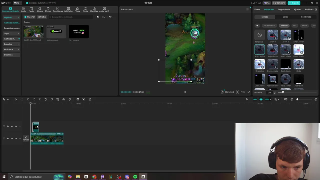
Task: Click the crop icon in timeline toolbar
Action: (x=57, y=99)
